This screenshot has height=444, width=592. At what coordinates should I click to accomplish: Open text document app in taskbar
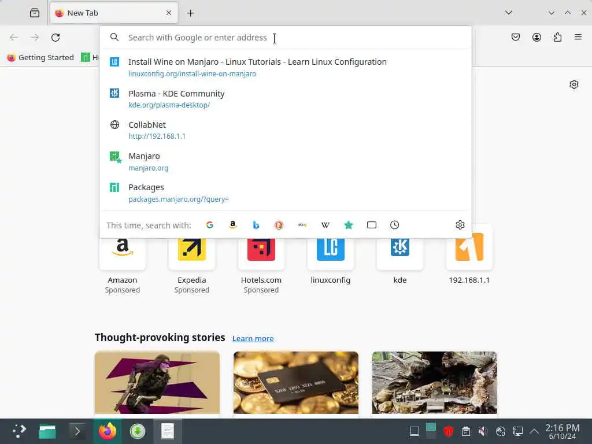pos(167,431)
